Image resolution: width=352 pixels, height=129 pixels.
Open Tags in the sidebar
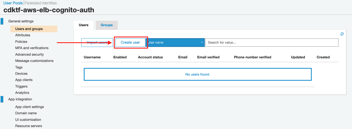tap(19, 67)
